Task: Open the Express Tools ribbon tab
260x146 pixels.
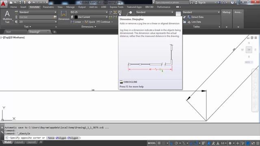Action: click(x=117, y=7)
